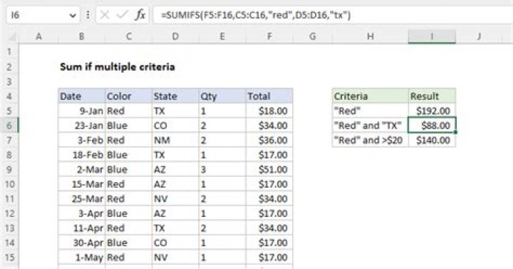Select column J header

[x=479, y=36]
